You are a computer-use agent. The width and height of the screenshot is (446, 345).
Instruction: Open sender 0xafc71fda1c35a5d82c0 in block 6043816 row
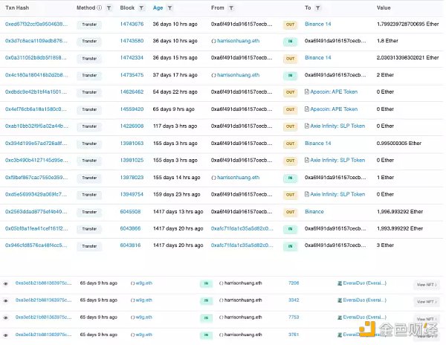point(242,245)
